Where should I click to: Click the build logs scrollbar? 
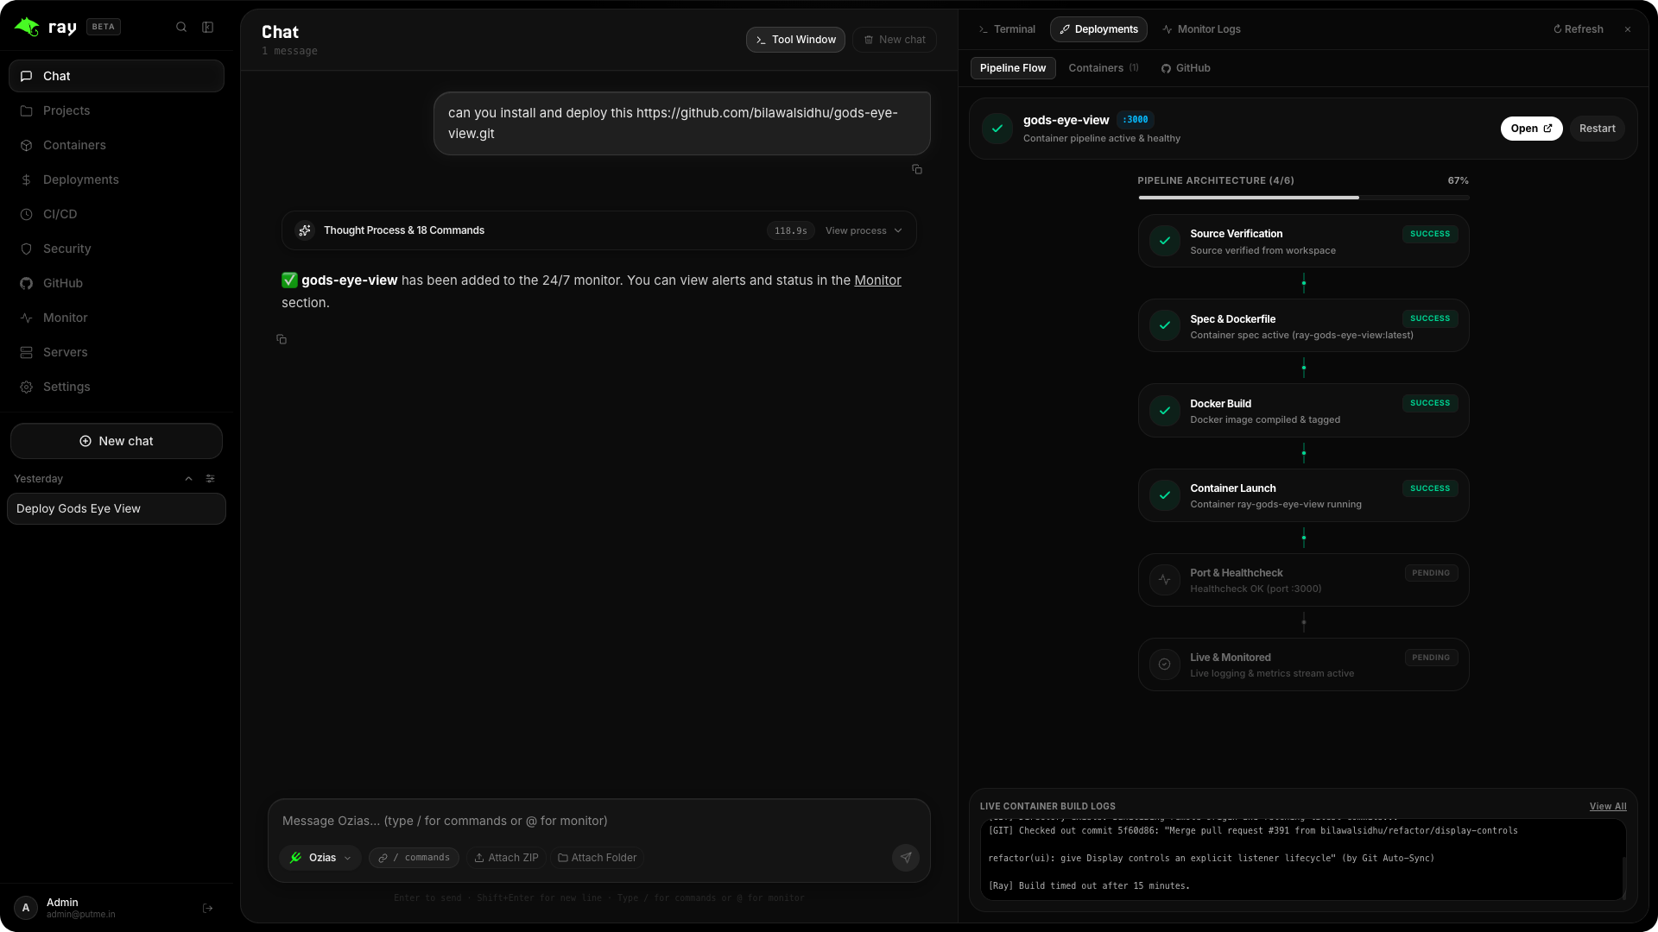point(1623,878)
